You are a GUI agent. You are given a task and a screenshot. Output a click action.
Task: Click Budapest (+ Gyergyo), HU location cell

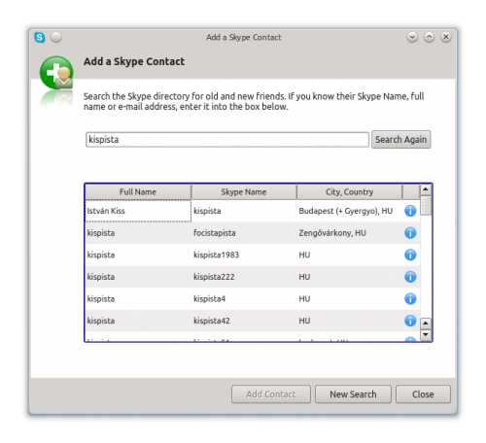[349, 211]
